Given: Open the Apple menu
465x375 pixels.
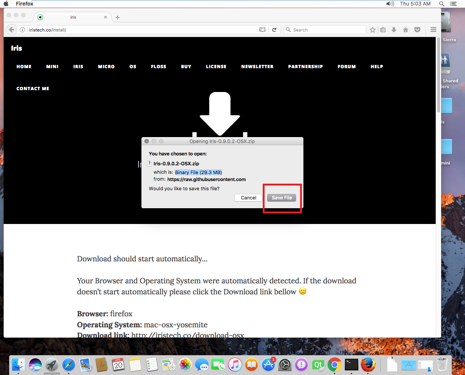Looking at the screenshot, I should 6,4.
